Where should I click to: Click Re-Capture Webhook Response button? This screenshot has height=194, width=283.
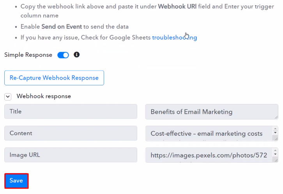click(x=54, y=78)
